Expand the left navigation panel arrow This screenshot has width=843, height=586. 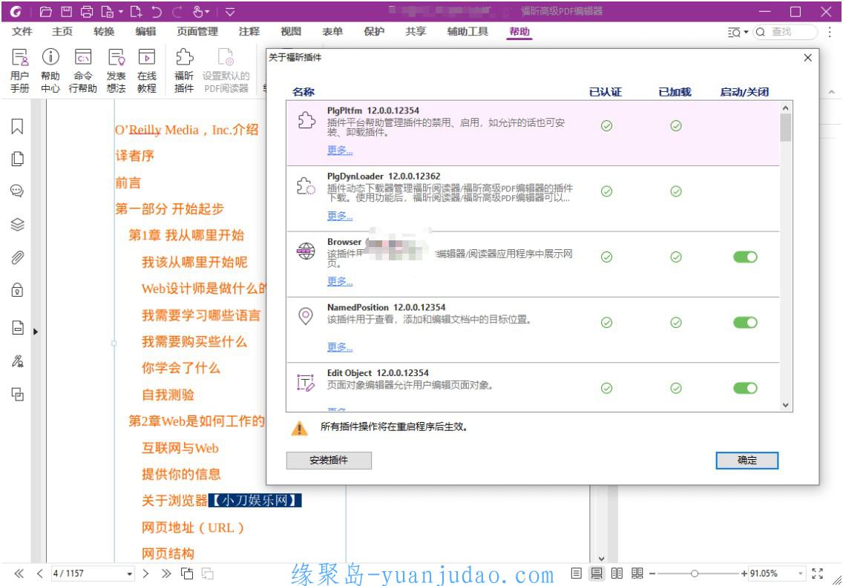tap(36, 332)
